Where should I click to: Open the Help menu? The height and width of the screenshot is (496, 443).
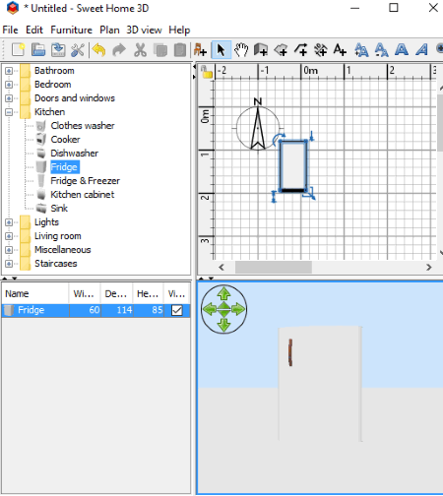click(179, 30)
